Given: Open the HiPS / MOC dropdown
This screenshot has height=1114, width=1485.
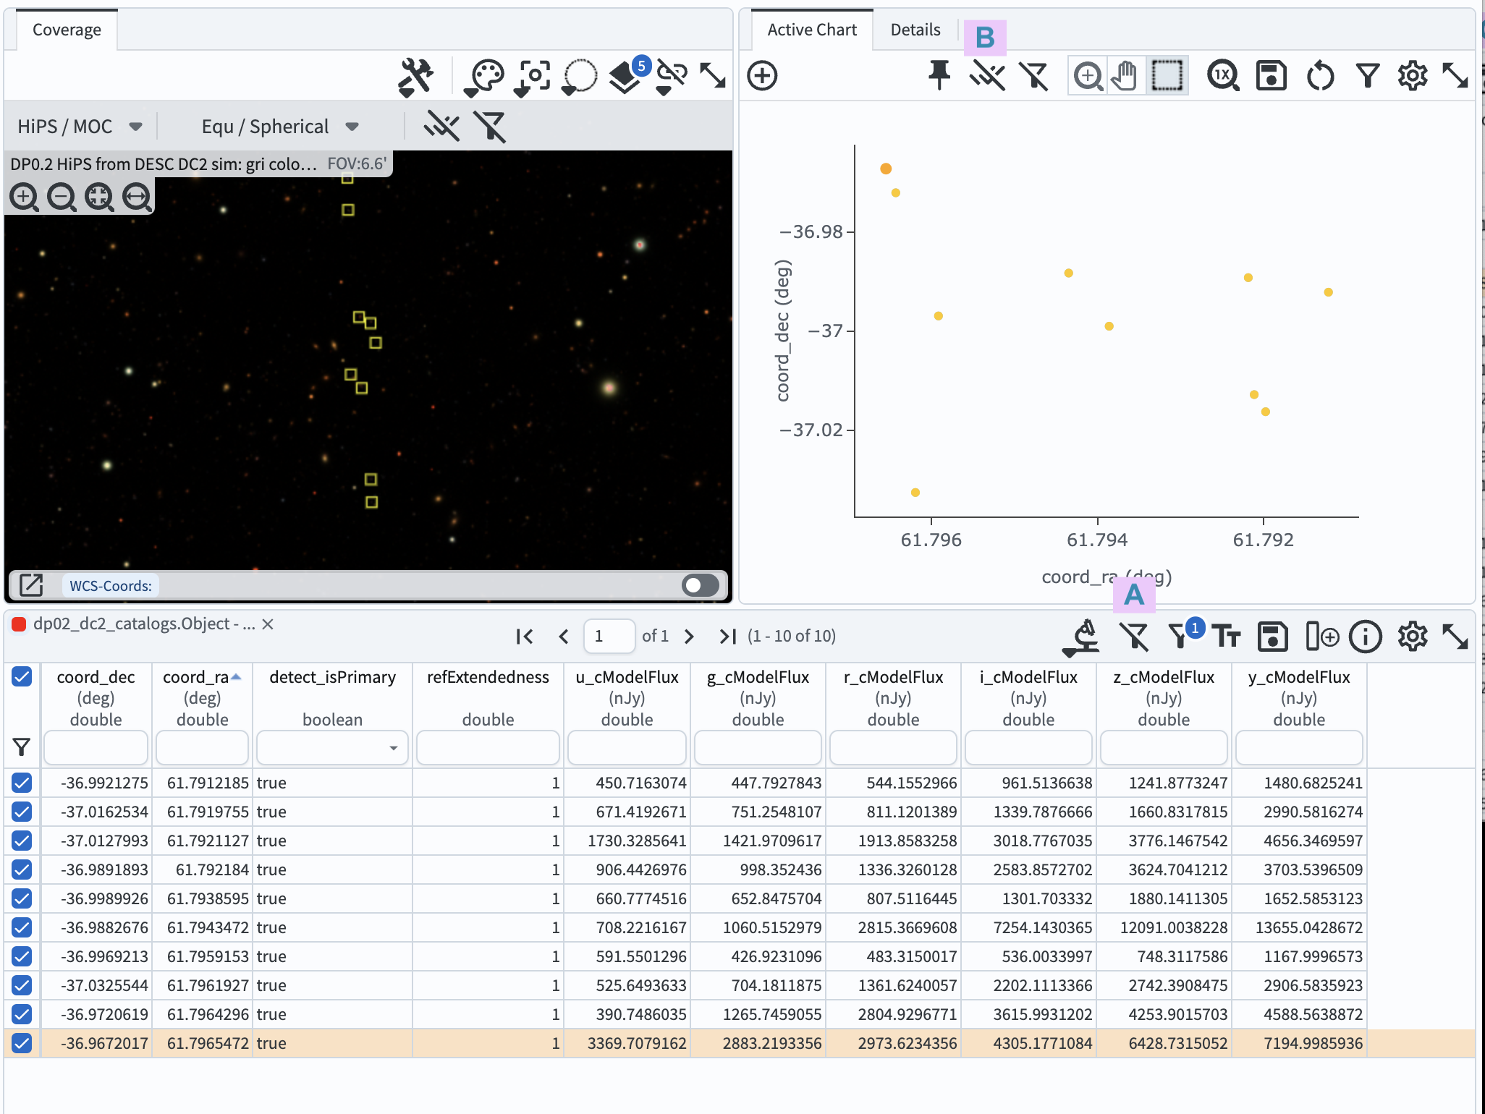Looking at the screenshot, I should click(80, 127).
